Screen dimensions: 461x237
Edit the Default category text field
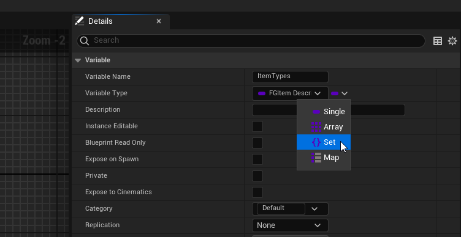pyautogui.click(x=281, y=208)
